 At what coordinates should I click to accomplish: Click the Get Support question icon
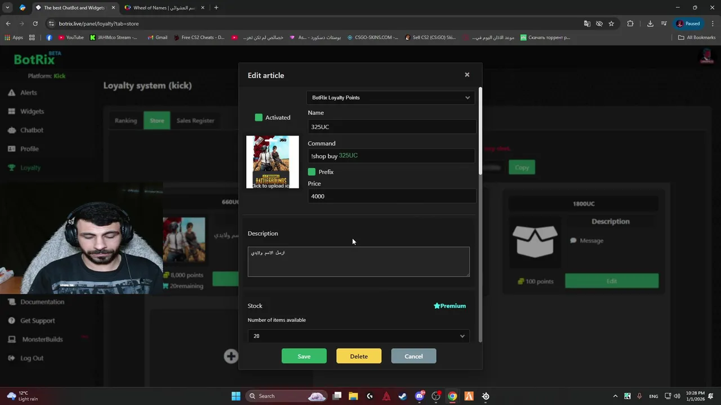11,321
